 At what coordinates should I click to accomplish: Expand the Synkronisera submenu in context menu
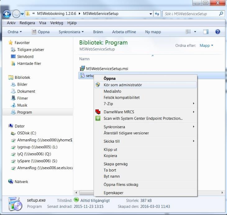(146, 127)
